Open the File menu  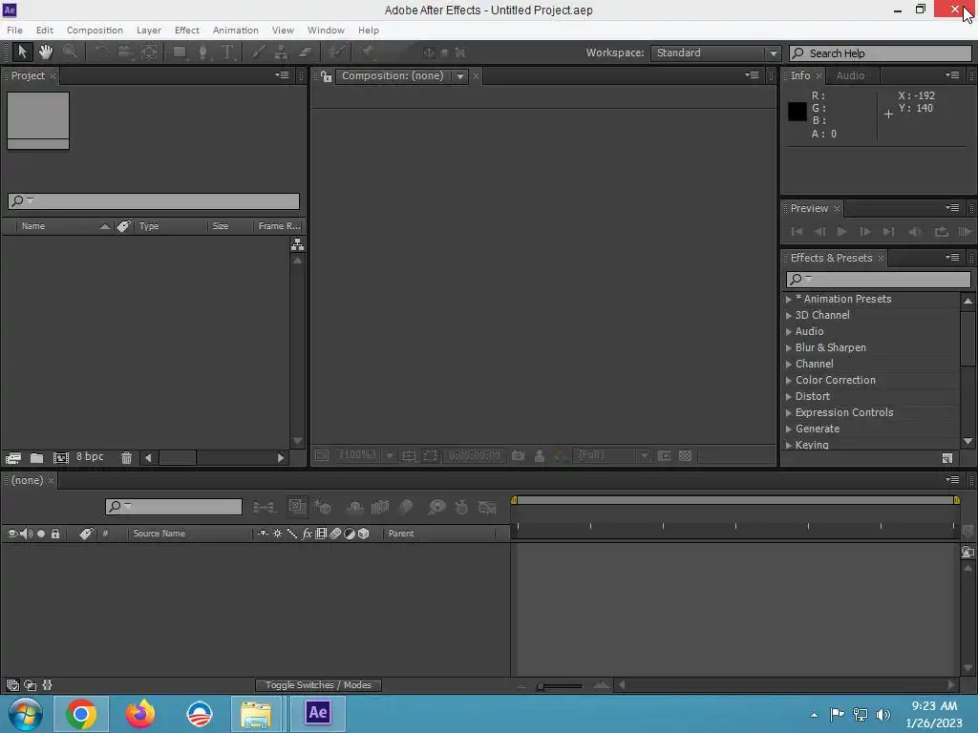[x=14, y=30]
